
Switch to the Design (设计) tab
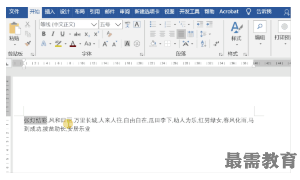pyautogui.click(x=65, y=12)
